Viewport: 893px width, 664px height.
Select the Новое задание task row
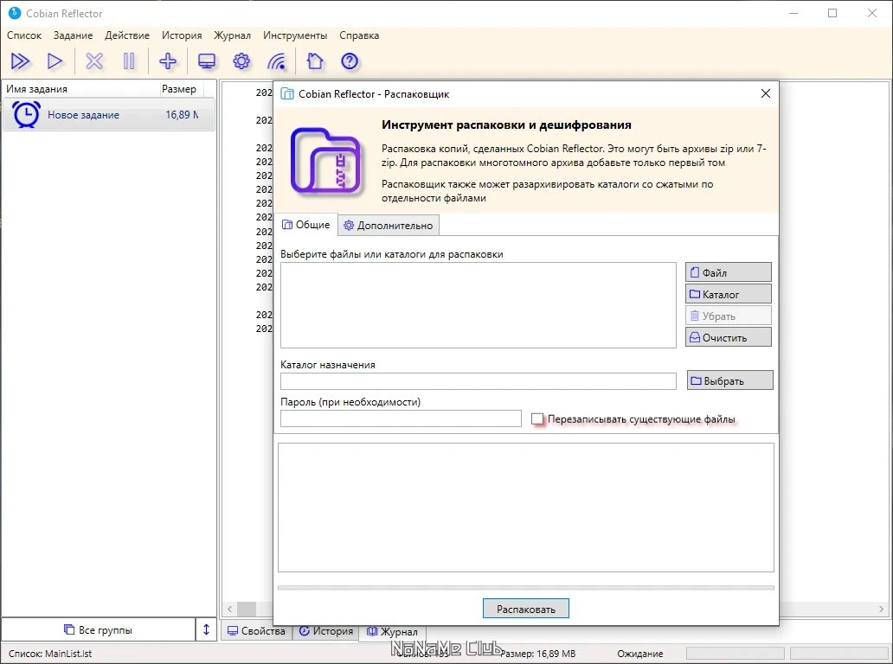[x=108, y=115]
